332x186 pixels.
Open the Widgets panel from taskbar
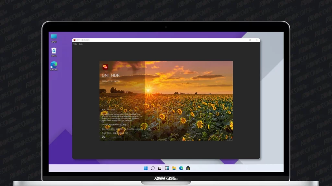pos(167,168)
